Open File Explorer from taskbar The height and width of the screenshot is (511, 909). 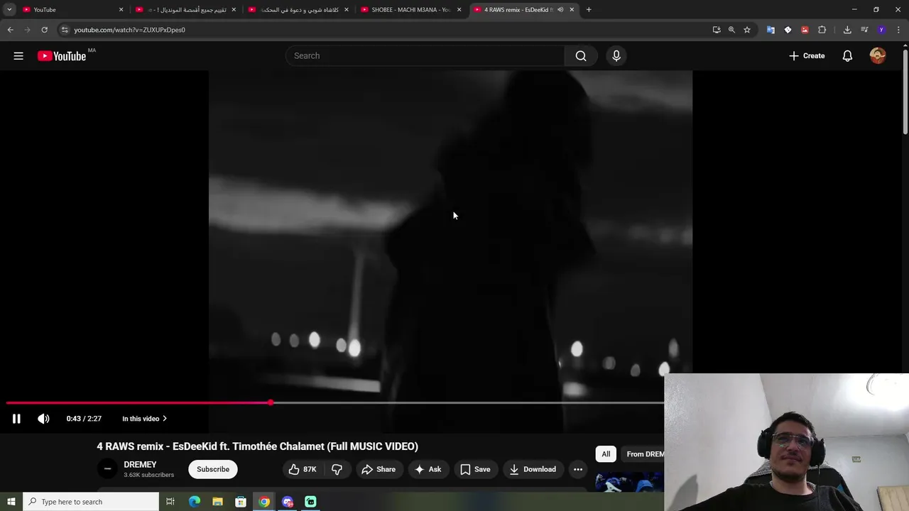coord(217,502)
